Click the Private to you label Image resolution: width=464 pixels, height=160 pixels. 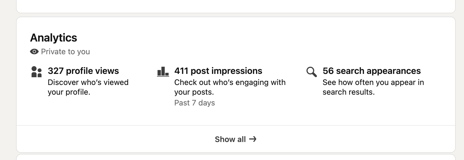tap(65, 52)
